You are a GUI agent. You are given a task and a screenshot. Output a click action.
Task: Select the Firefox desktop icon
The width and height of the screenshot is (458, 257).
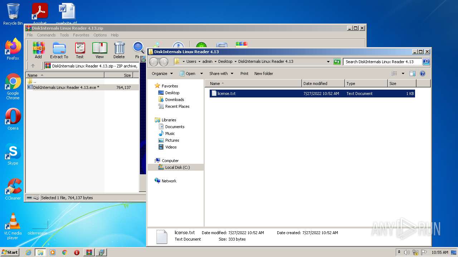pyautogui.click(x=13, y=49)
